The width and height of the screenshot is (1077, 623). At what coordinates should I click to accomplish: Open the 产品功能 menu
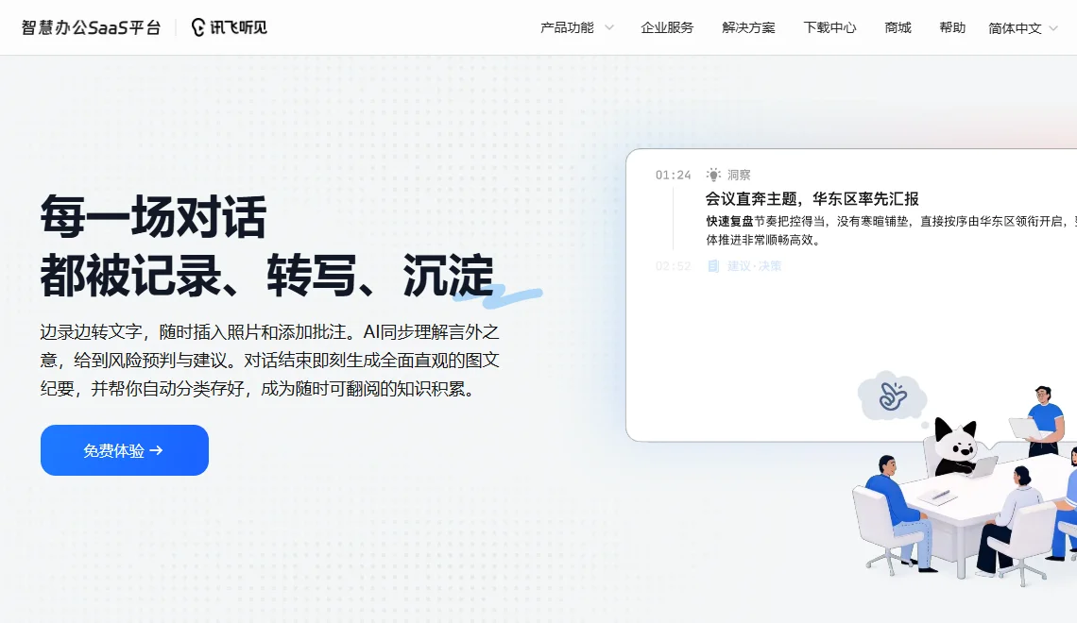click(567, 27)
